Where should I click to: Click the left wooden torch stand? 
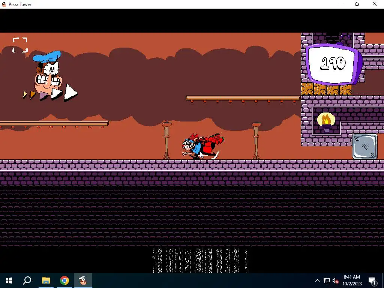click(x=166, y=141)
